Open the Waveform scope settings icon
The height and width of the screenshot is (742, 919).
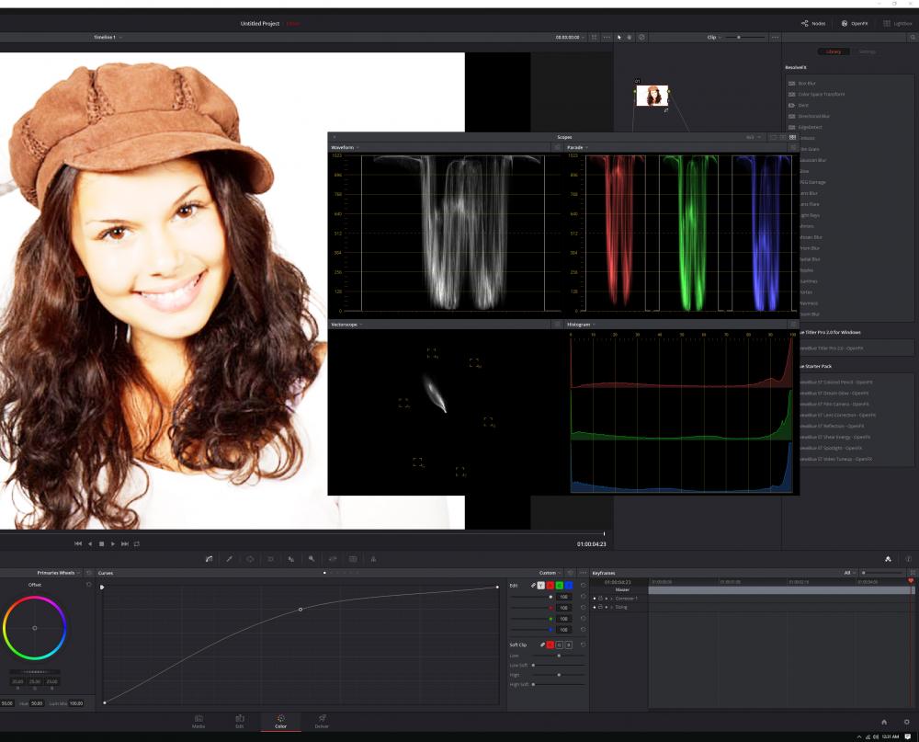(557, 147)
